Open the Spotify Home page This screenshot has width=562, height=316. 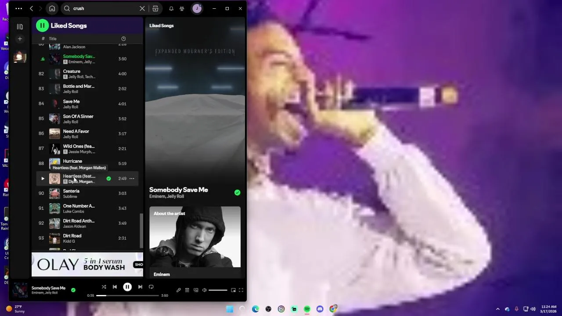coord(52,8)
